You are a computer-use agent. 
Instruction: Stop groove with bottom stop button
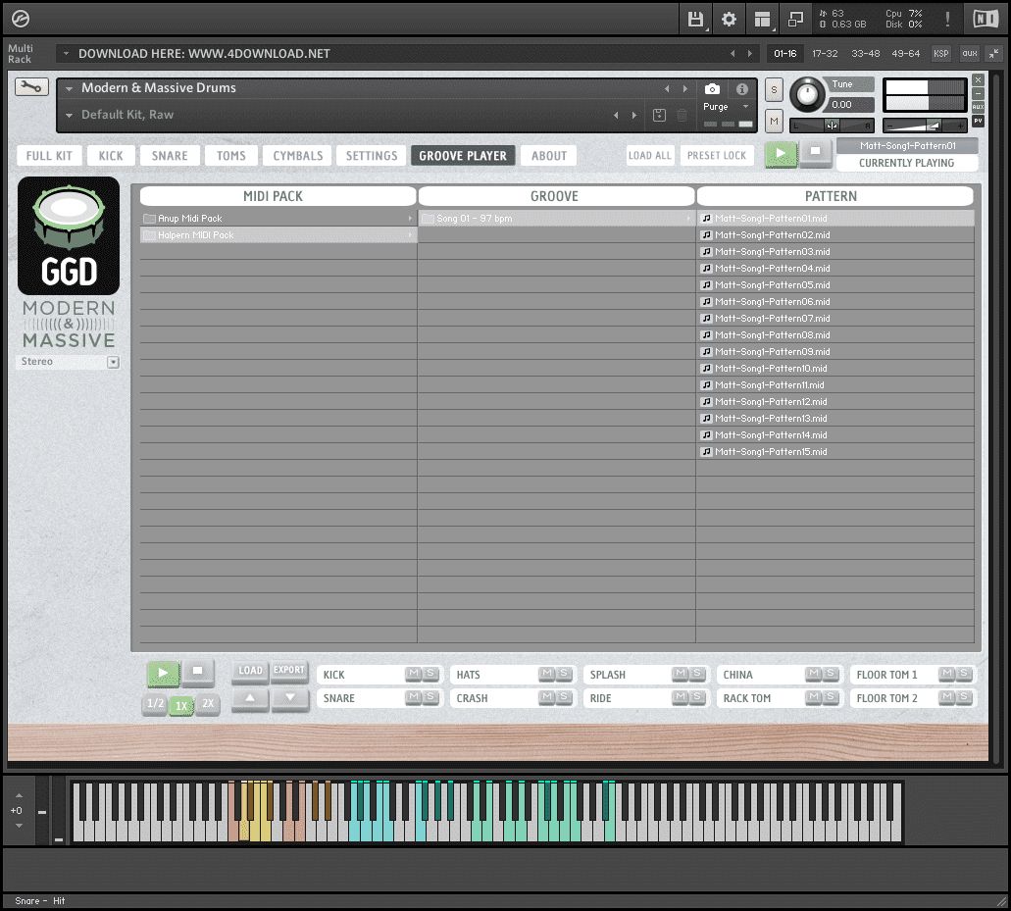pos(198,672)
